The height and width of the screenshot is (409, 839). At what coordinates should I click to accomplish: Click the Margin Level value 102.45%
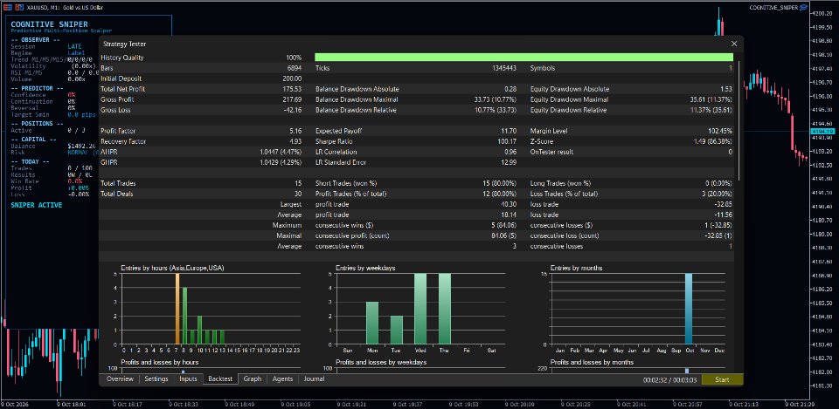pos(720,131)
